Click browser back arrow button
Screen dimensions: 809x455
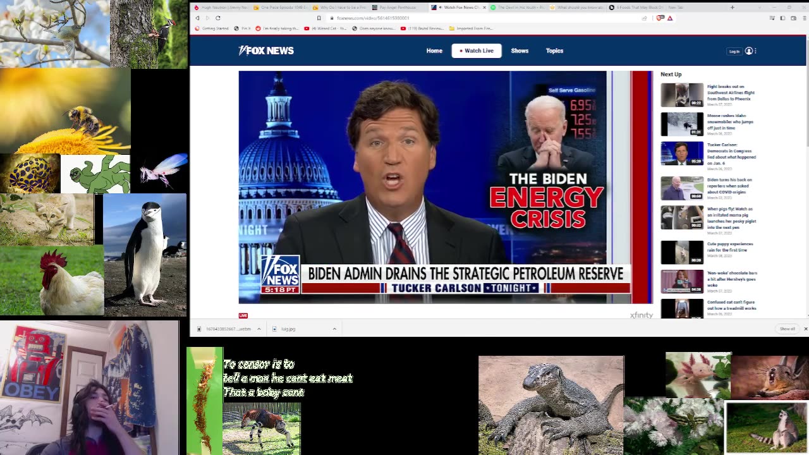[x=197, y=18]
